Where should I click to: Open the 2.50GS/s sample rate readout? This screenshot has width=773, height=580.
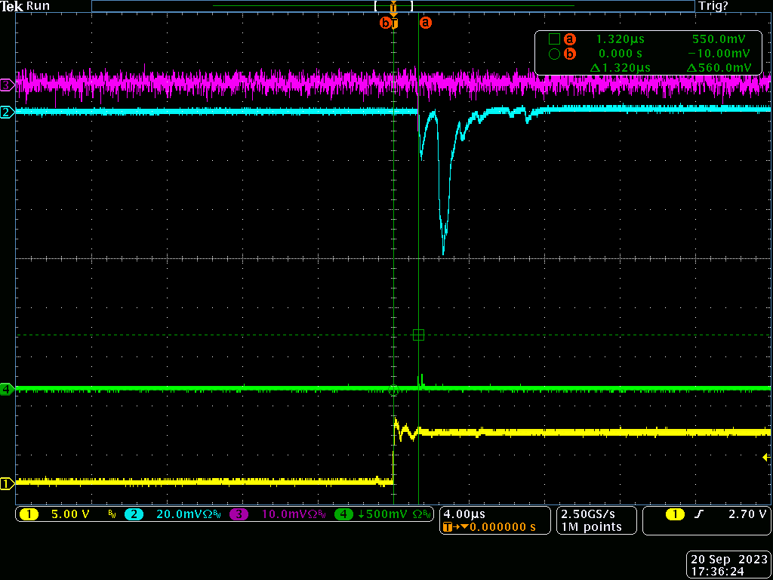(x=587, y=514)
